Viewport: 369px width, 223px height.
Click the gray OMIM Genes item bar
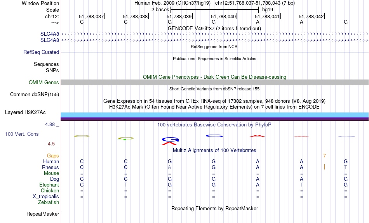[215, 82]
